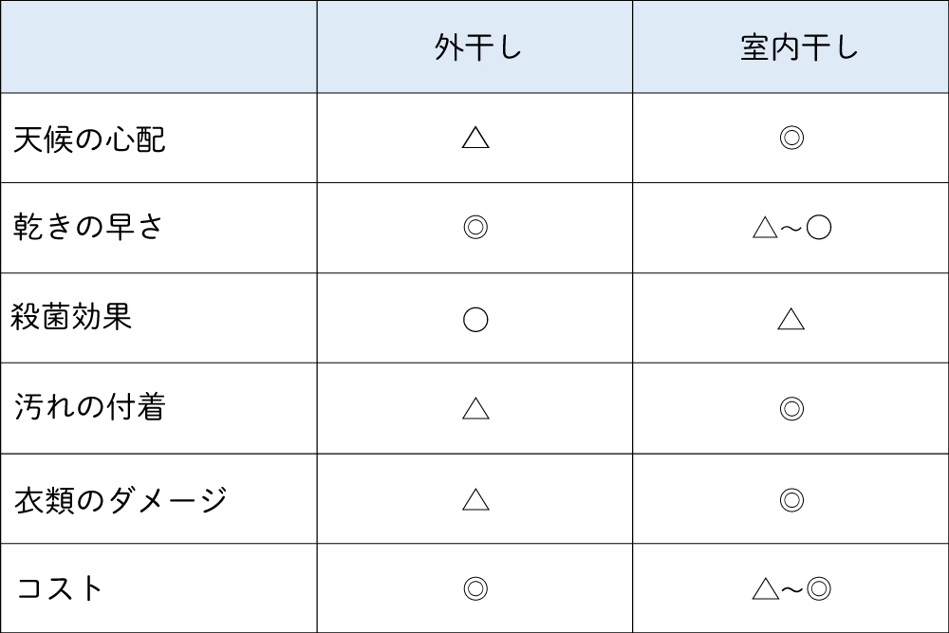
Task: Click the 天候の心配 row label
Action: point(90,140)
